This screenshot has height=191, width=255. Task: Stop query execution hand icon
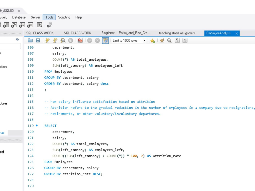(x=71, y=40)
